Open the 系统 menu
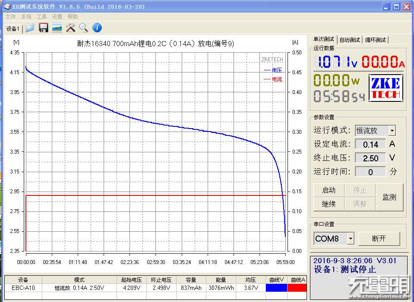Image resolution: width=414 pixels, height=302 pixels. (x=26, y=17)
